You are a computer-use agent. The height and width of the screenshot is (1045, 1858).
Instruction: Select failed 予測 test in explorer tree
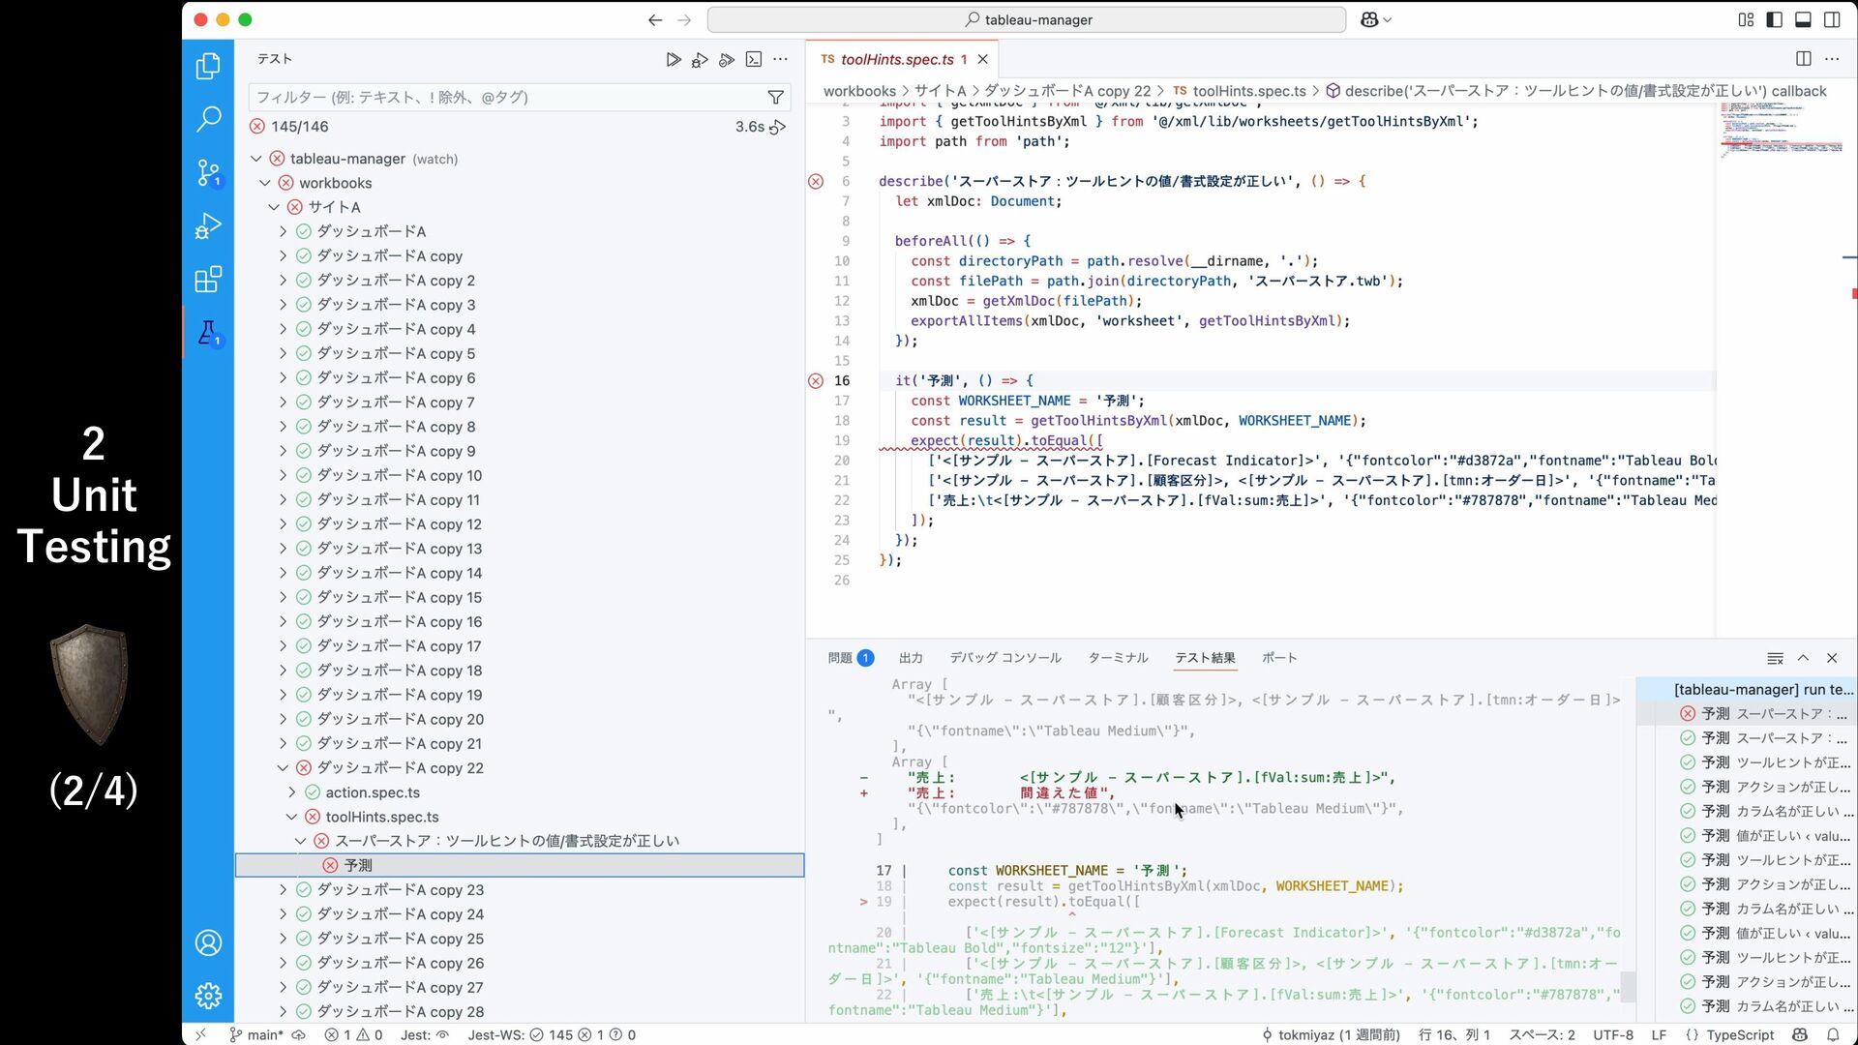pyautogui.click(x=520, y=866)
